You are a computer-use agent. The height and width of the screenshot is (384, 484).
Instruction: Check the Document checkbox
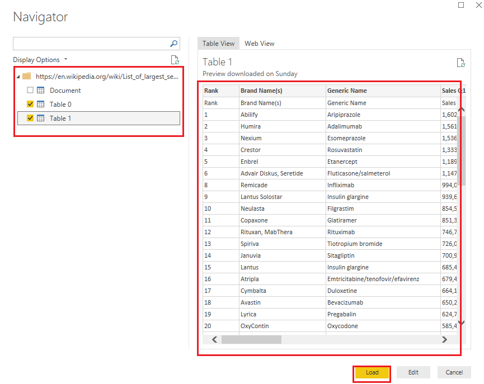(x=30, y=90)
